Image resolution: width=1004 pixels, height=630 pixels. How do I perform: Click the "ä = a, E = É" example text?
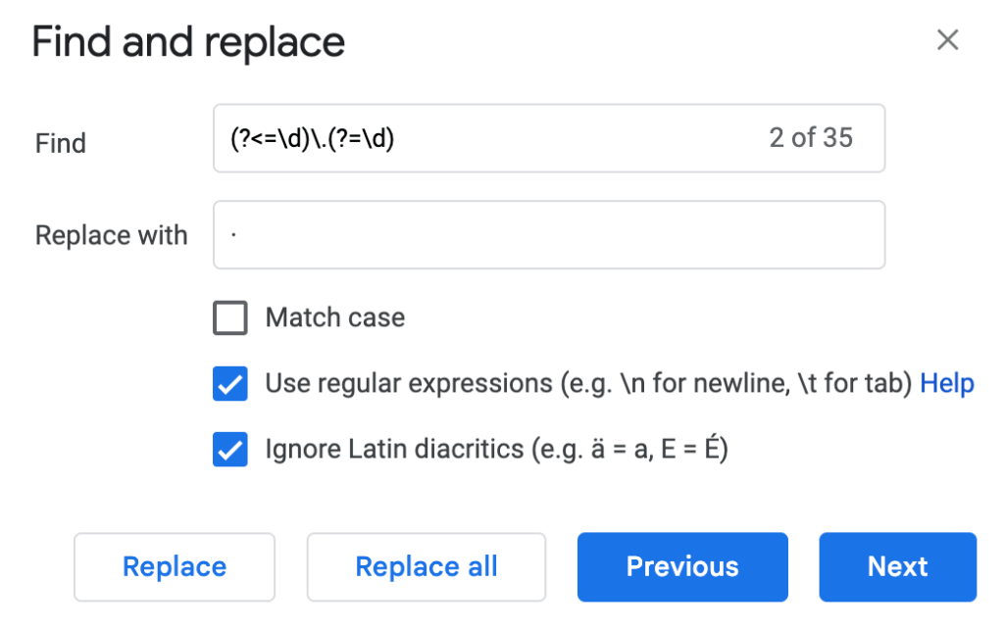coord(647,450)
